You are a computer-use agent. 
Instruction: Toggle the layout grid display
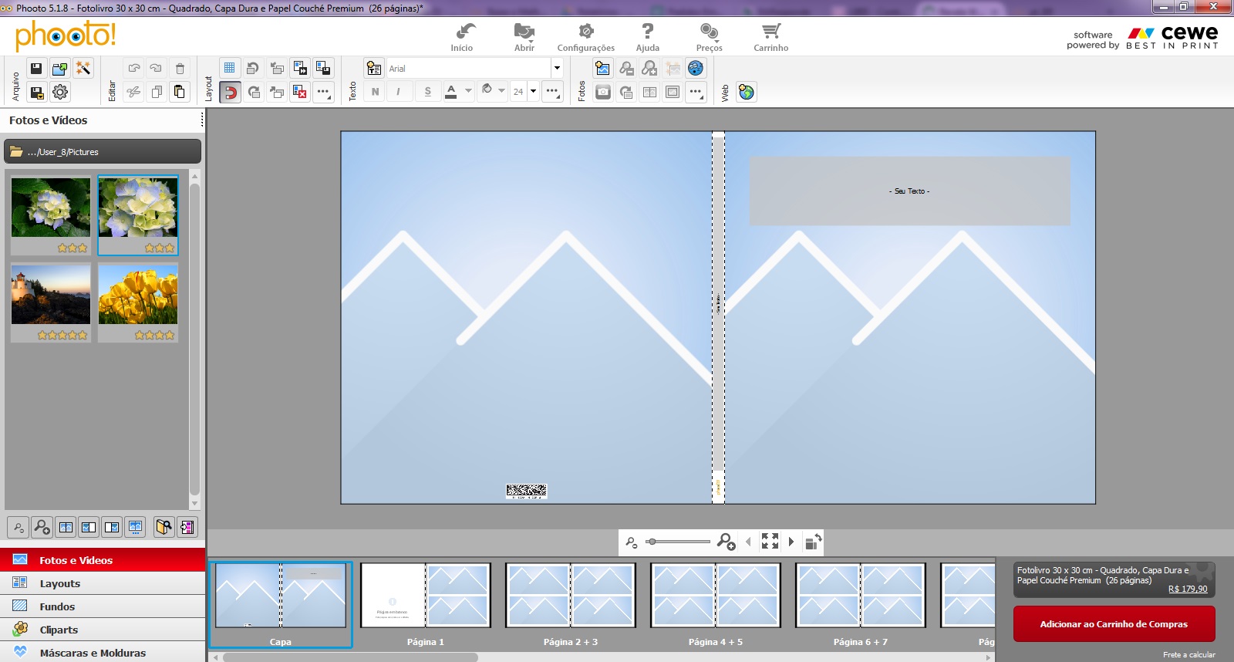pyautogui.click(x=230, y=69)
